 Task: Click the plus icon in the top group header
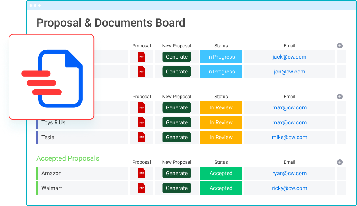tap(340, 46)
